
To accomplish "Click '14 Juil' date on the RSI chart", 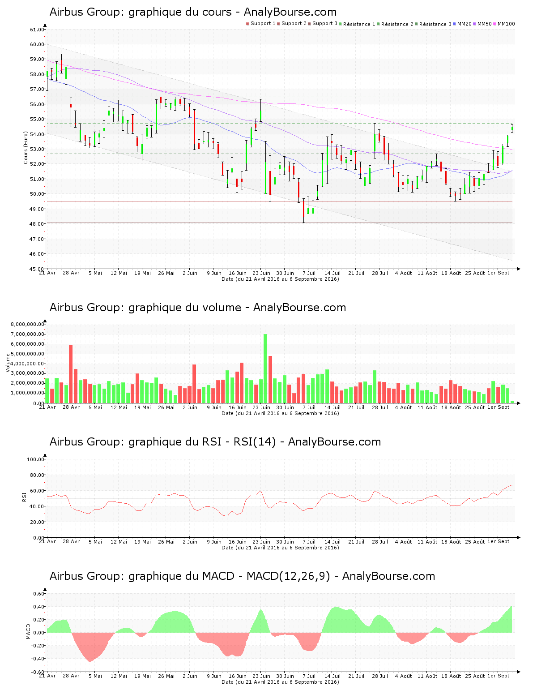I will 332,541.
